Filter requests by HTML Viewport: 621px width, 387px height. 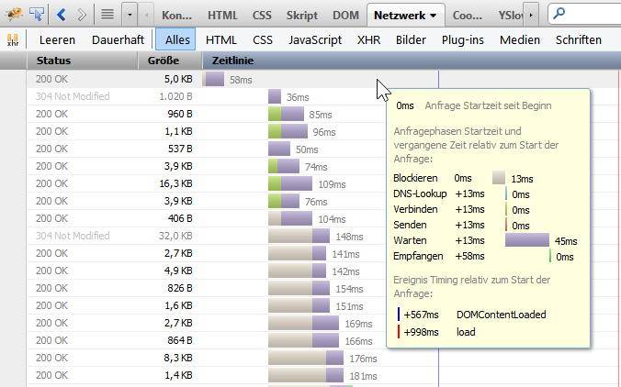221,40
